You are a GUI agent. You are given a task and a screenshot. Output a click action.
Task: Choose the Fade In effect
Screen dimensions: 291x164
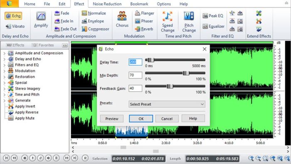coord(64,21)
